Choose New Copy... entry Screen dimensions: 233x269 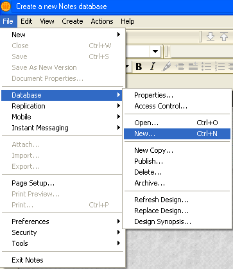(177, 150)
